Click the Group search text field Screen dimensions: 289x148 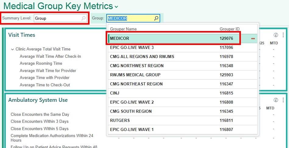pos(130,18)
